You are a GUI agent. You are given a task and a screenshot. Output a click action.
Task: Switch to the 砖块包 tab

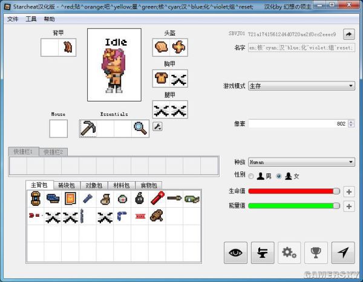(67, 185)
